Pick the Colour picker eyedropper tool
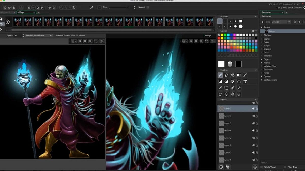Screen dimensions: 305x171 pyautogui.click(x=220, y=88)
